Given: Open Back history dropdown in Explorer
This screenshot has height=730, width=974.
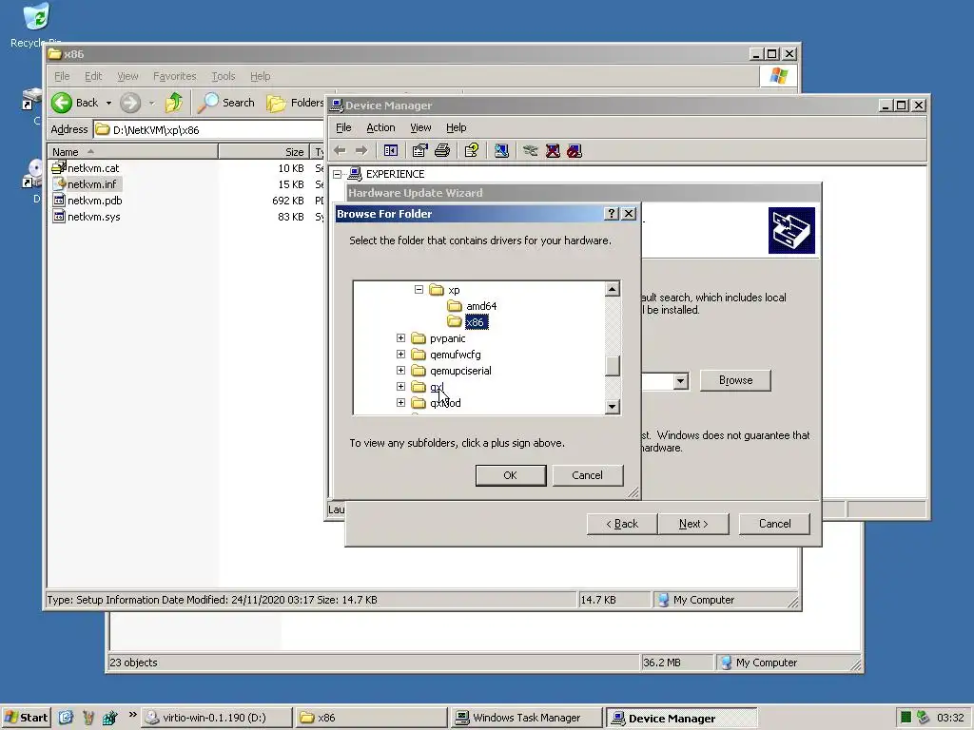Looking at the screenshot, I should pyautogui.click(x=108, y=103).
